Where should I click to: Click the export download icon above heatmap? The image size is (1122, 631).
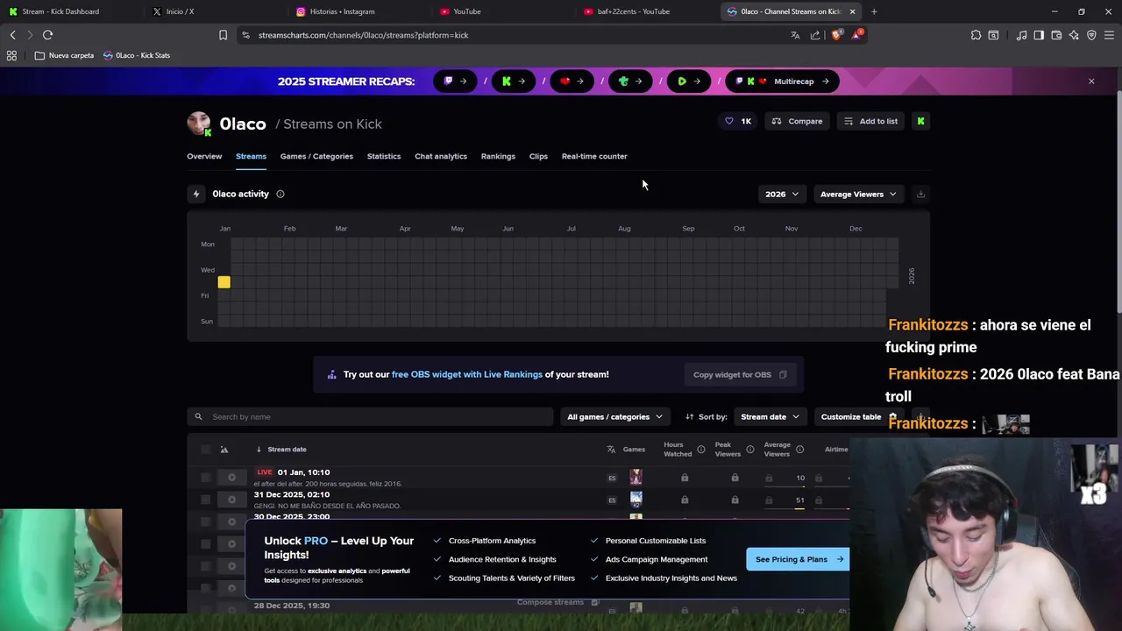920,194
